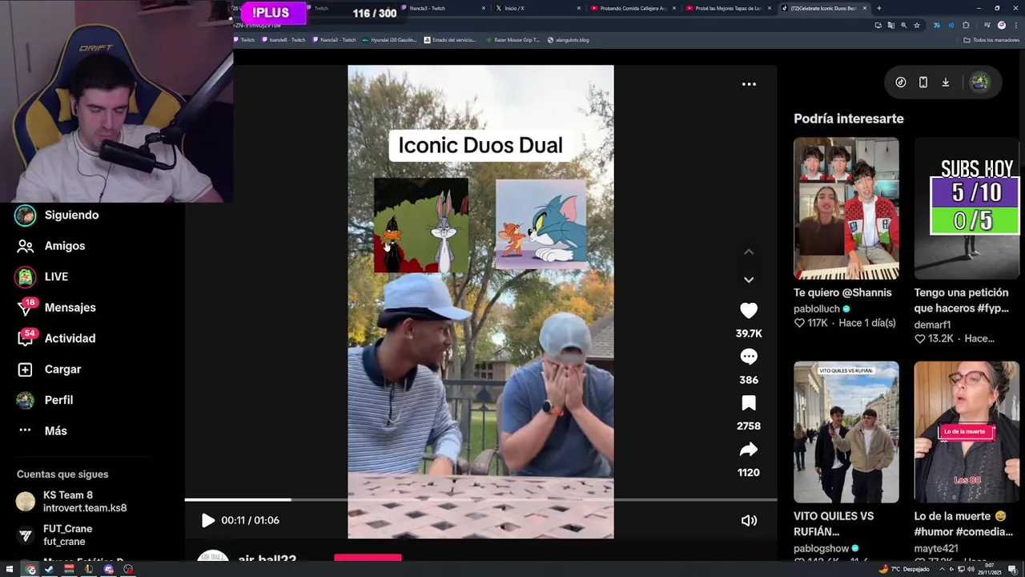This screenshot has height=577, width=1025.
Task: Play the paused TikTok video
Action: (x=208, y=520)
